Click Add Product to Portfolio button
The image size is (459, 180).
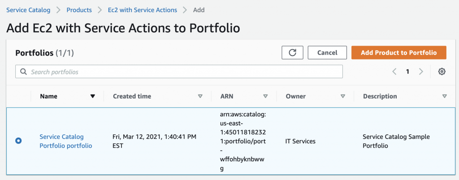click(x=398, y=52)
